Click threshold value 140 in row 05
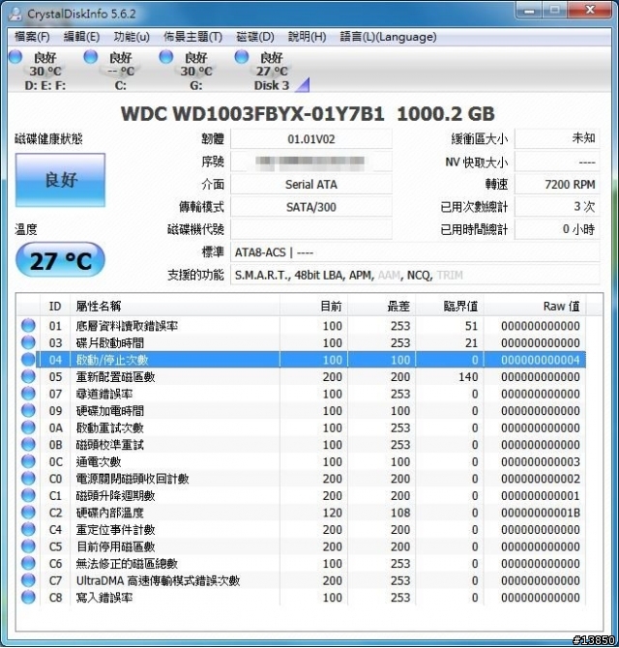 pyautogui.click(x=468, y=377)
